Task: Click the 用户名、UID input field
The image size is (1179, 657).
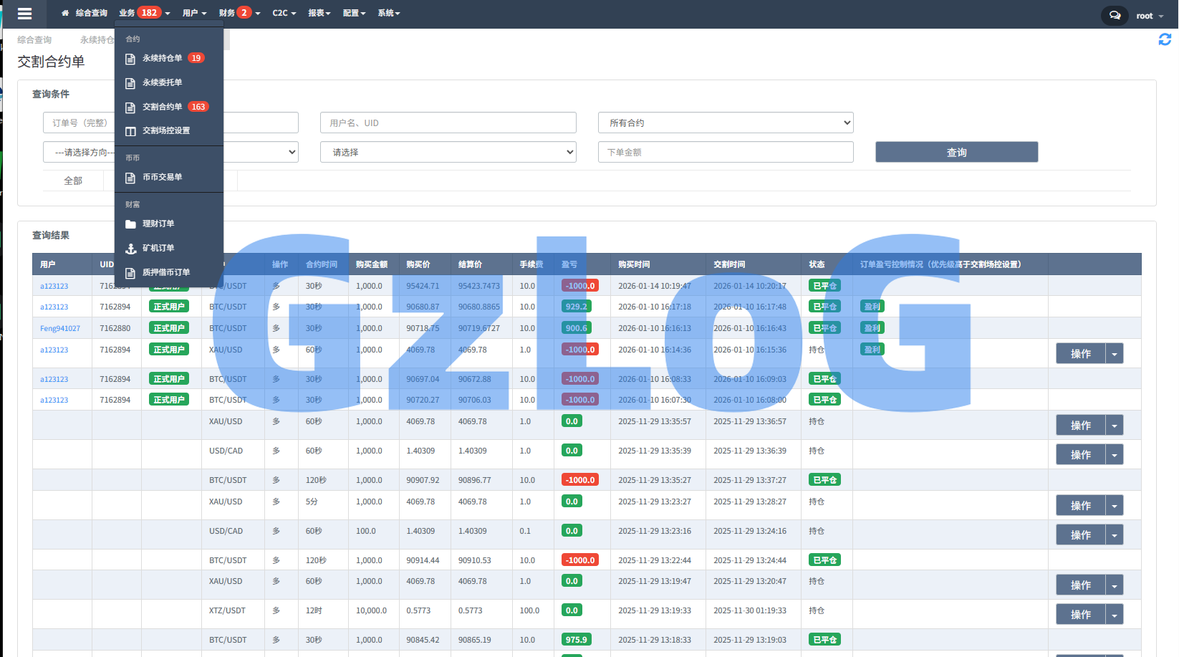Action: point(448,123)
